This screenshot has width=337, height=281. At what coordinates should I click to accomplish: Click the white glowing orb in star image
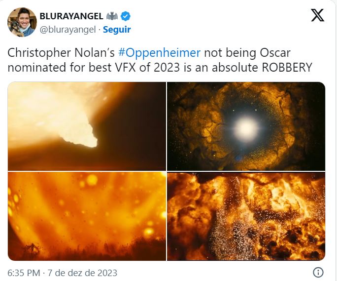(246, 128)
